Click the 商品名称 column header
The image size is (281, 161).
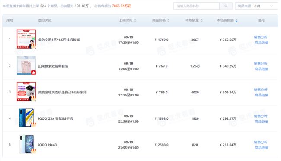tap(45, 21)
